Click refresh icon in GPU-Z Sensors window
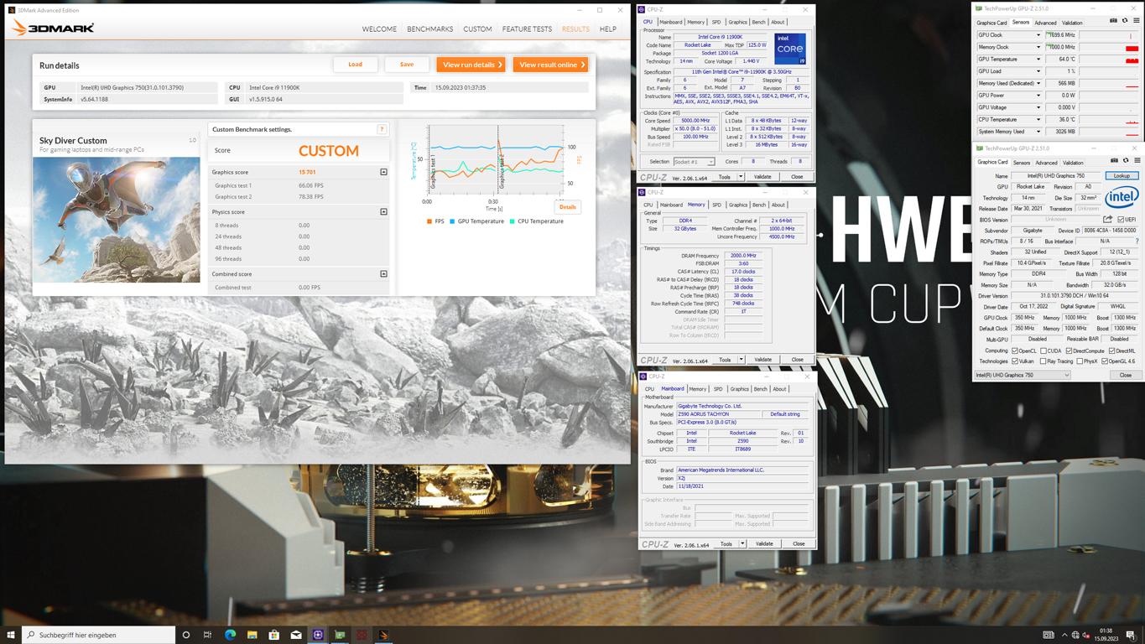 click(1125, 21)
